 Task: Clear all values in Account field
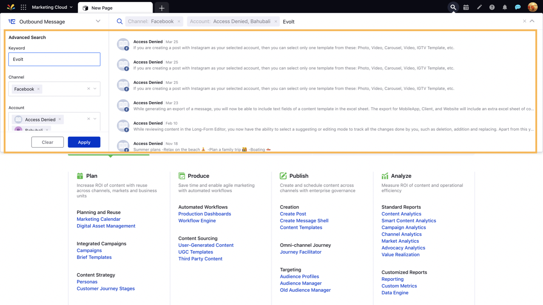click(x=88, y=119)
